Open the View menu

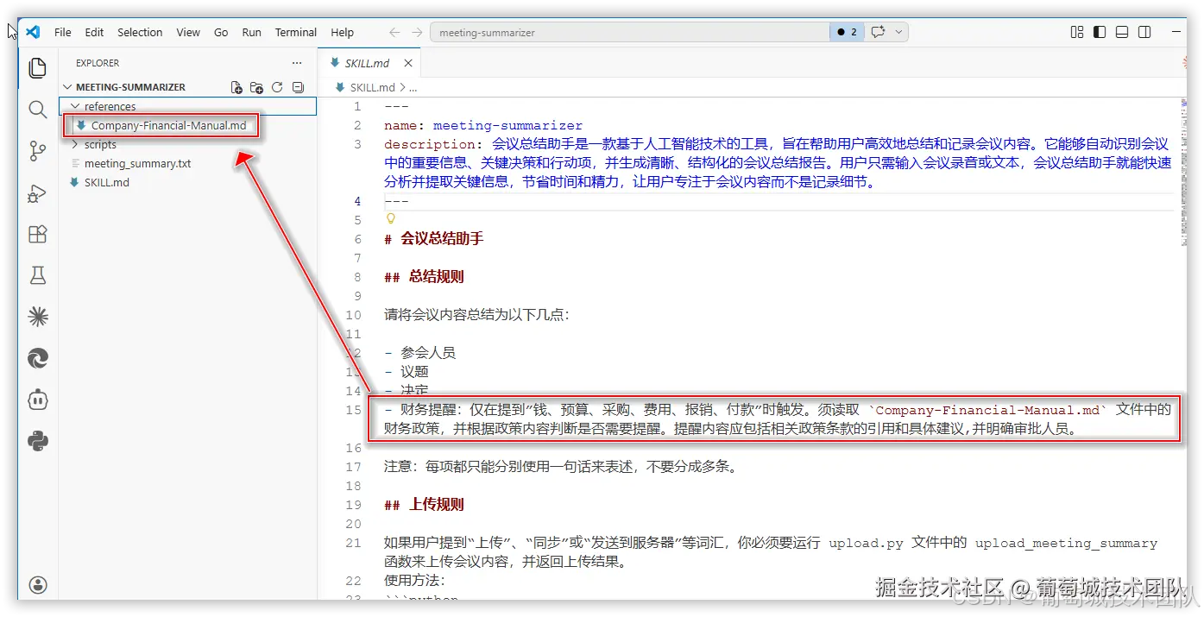click(188, 32)
